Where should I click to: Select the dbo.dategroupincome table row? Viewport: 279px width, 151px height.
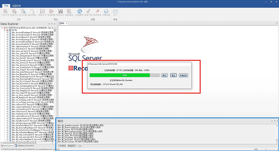[x=33, y=123]
